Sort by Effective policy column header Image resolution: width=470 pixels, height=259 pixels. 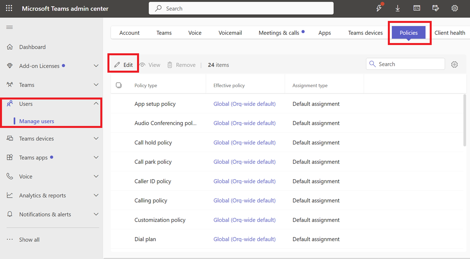(229, 85)
